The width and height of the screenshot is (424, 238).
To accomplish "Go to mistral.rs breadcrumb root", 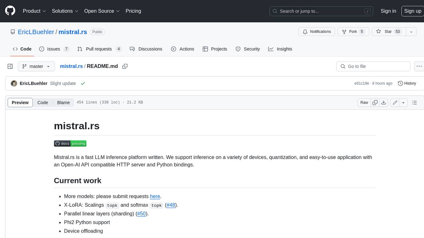I will pos(71,66).
